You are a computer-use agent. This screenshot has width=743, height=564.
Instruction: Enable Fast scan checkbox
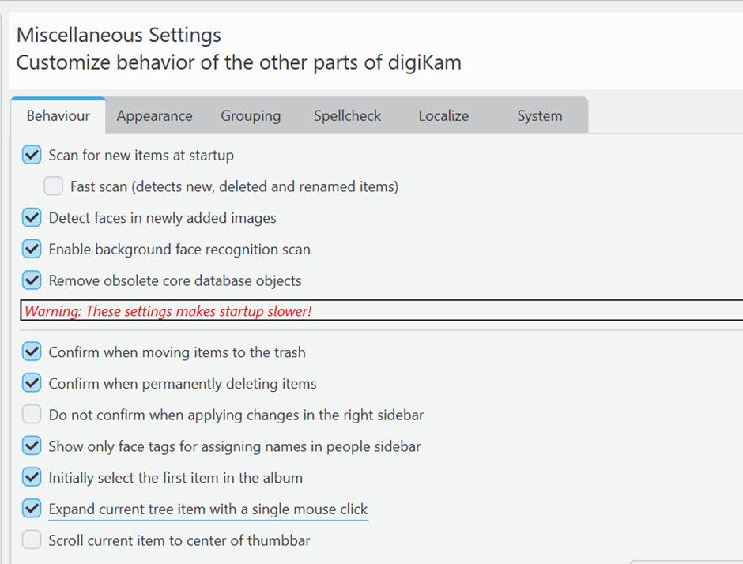pos(54,186)
